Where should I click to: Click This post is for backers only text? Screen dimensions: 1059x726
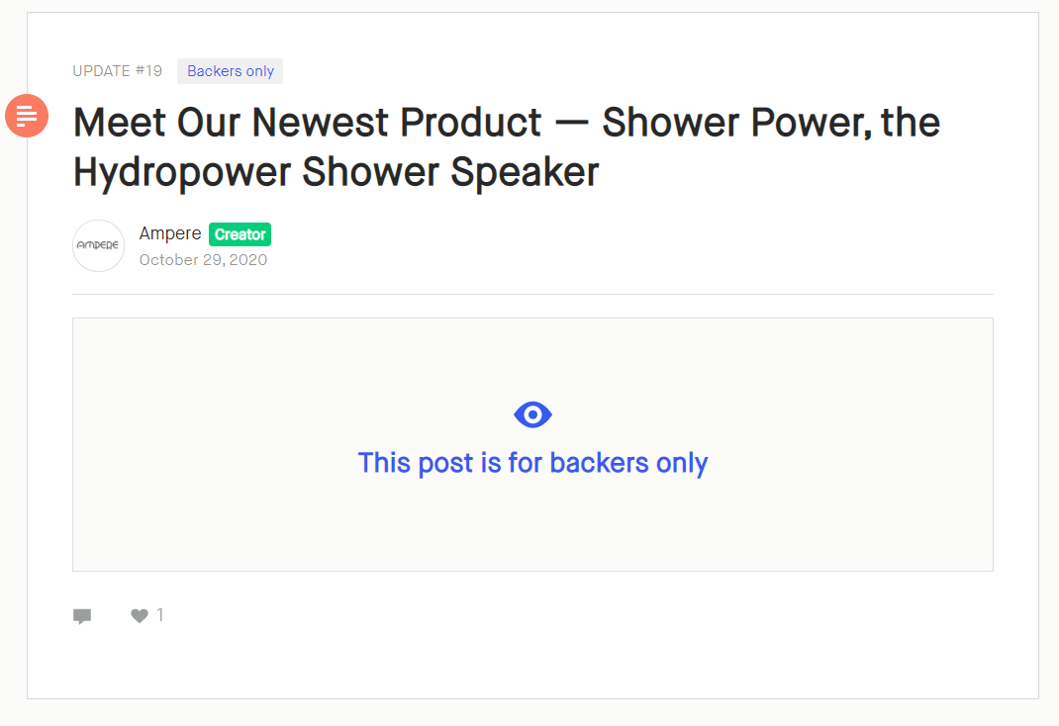pos(532,463)
